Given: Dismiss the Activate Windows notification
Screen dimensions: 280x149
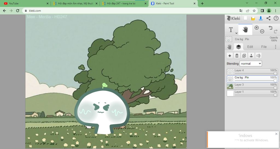Looking at the screenshot, I should click(x=276, y=134).
